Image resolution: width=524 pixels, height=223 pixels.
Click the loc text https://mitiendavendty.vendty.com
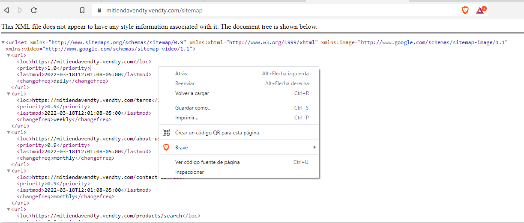tap(83, 62)
